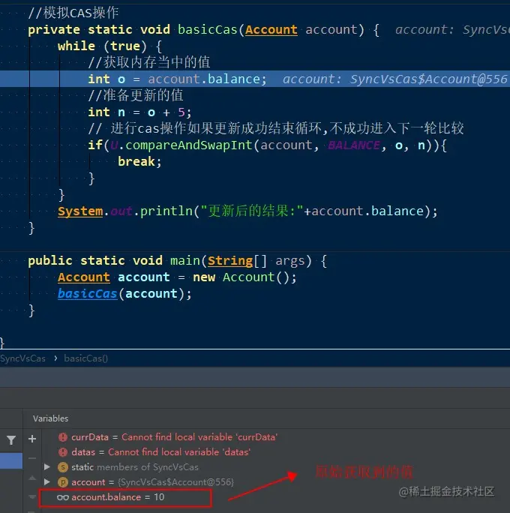Click Account type in main declaration
510x513 pixels.
click(x=84, y=277)
